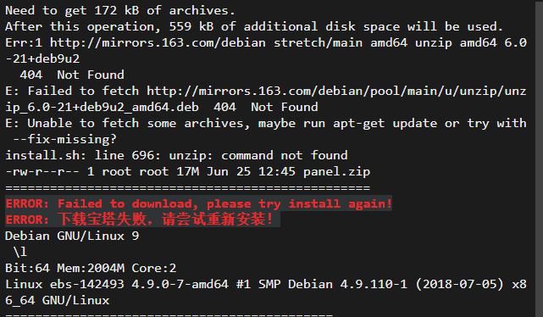Viewport: 543px width, 317px height.
Task: Click the '--fix-missing?' suggestion text
Action: pos(64,139)
